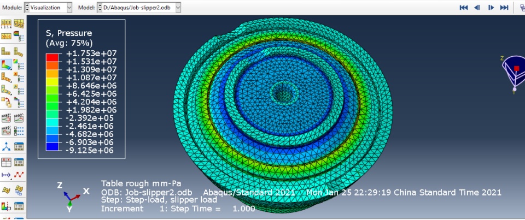Go to the previous frame

(477, 8)
